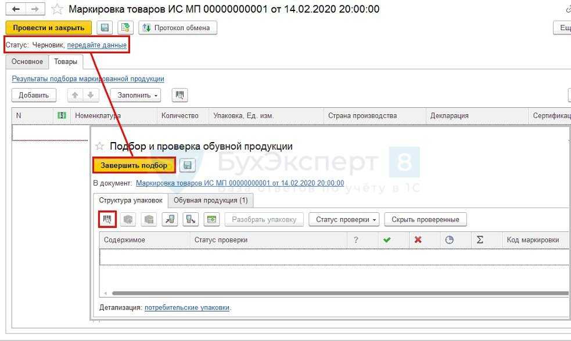Image resolution: width=571 pixels, height=341 pixels.
Task: Click the horizontal scrollbar in packaging table
Action: tap(340, 293)
